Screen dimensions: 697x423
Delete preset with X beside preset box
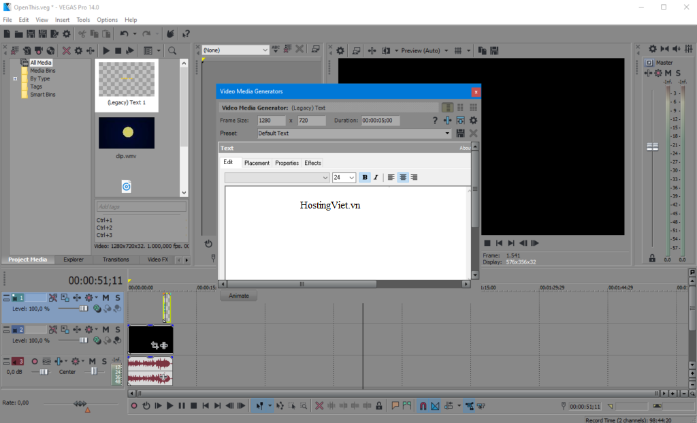coord(474,133)
